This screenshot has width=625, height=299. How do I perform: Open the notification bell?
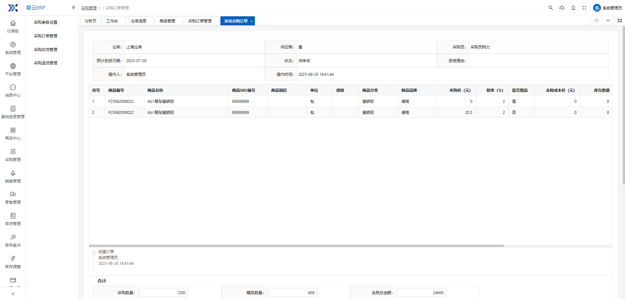point(573,8)
